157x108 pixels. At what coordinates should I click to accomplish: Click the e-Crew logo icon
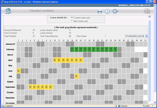click(8, 11)
